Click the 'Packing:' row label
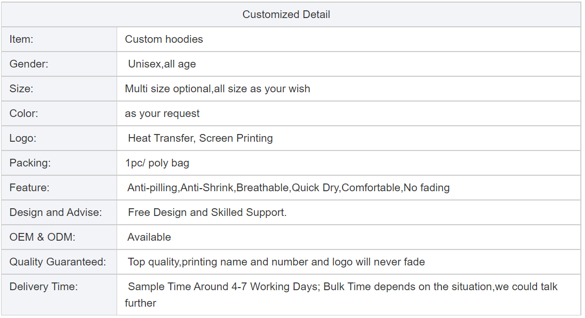585x318 pixels. pyautogui.click(x=30, y=163)
